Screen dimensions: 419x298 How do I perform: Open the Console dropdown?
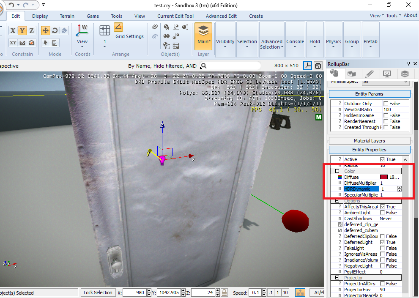pos(295,40)
